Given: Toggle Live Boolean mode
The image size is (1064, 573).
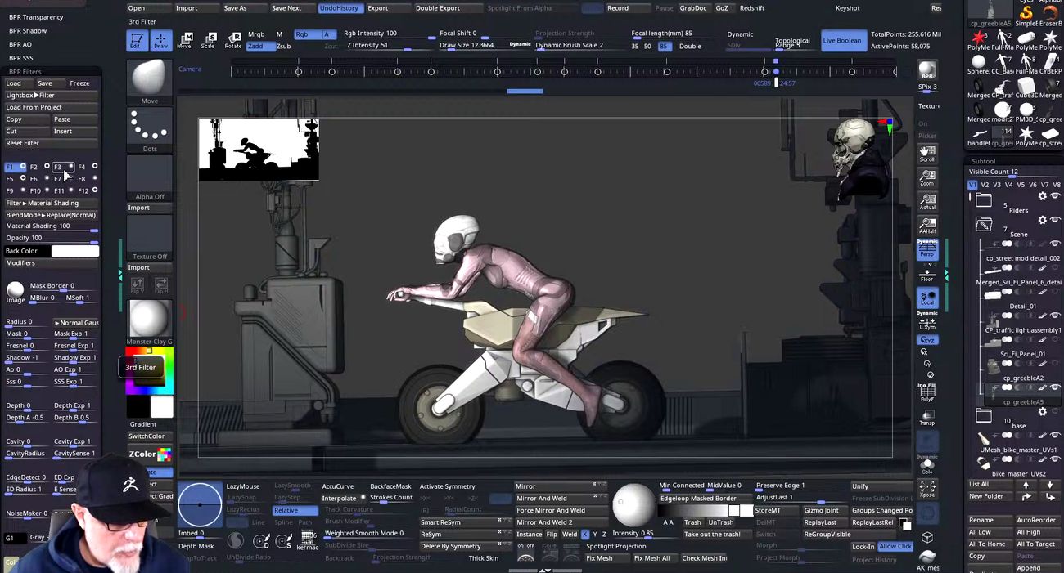Looking at the screenshot, I should point(843,40).
